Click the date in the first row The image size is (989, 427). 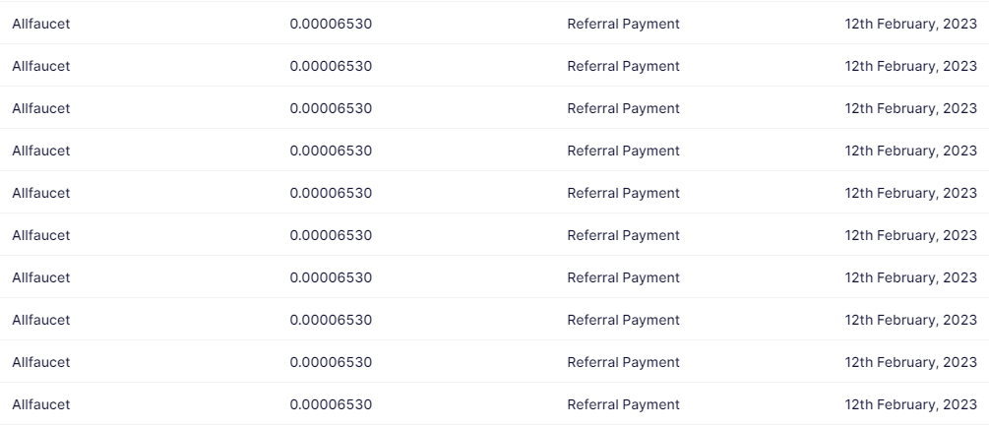[x=910, y=24]
